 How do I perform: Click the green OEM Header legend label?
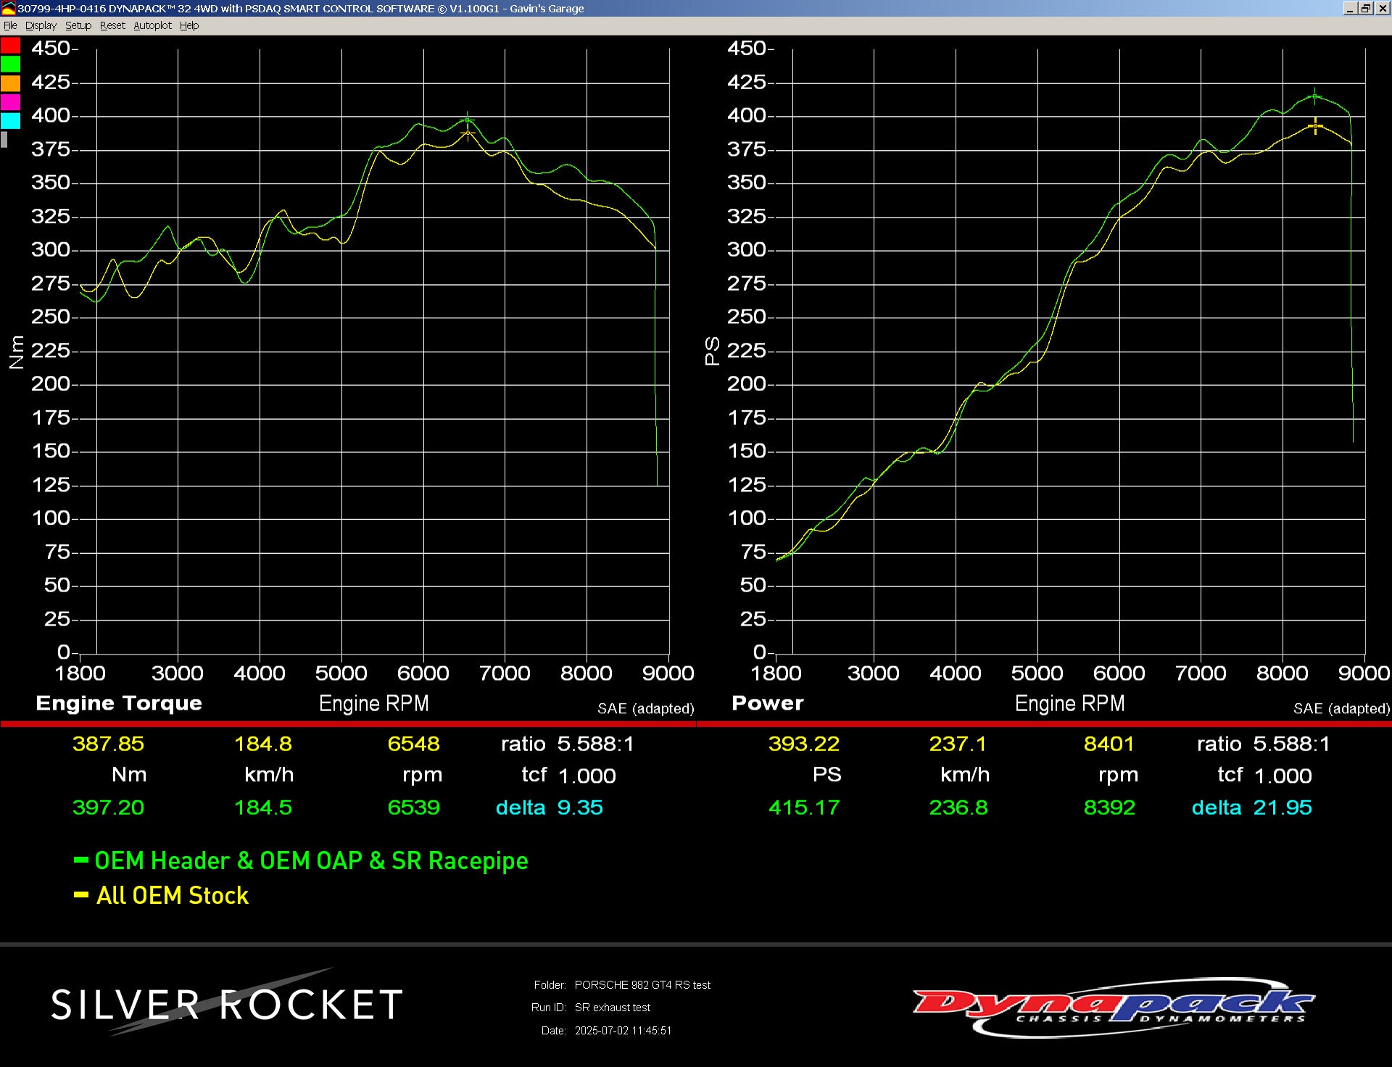pyautogui.click(x=310, y=860)
